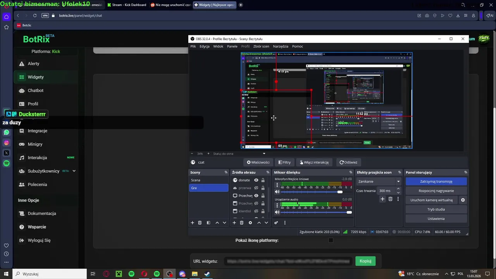Open the Edycja menu in OBS

pos(205,46)
